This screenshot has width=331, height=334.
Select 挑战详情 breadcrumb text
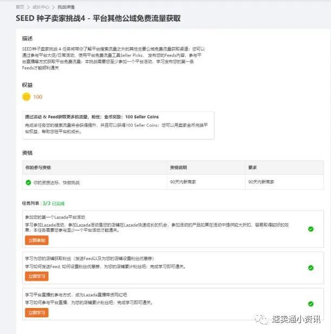click(x=66, y=7)
